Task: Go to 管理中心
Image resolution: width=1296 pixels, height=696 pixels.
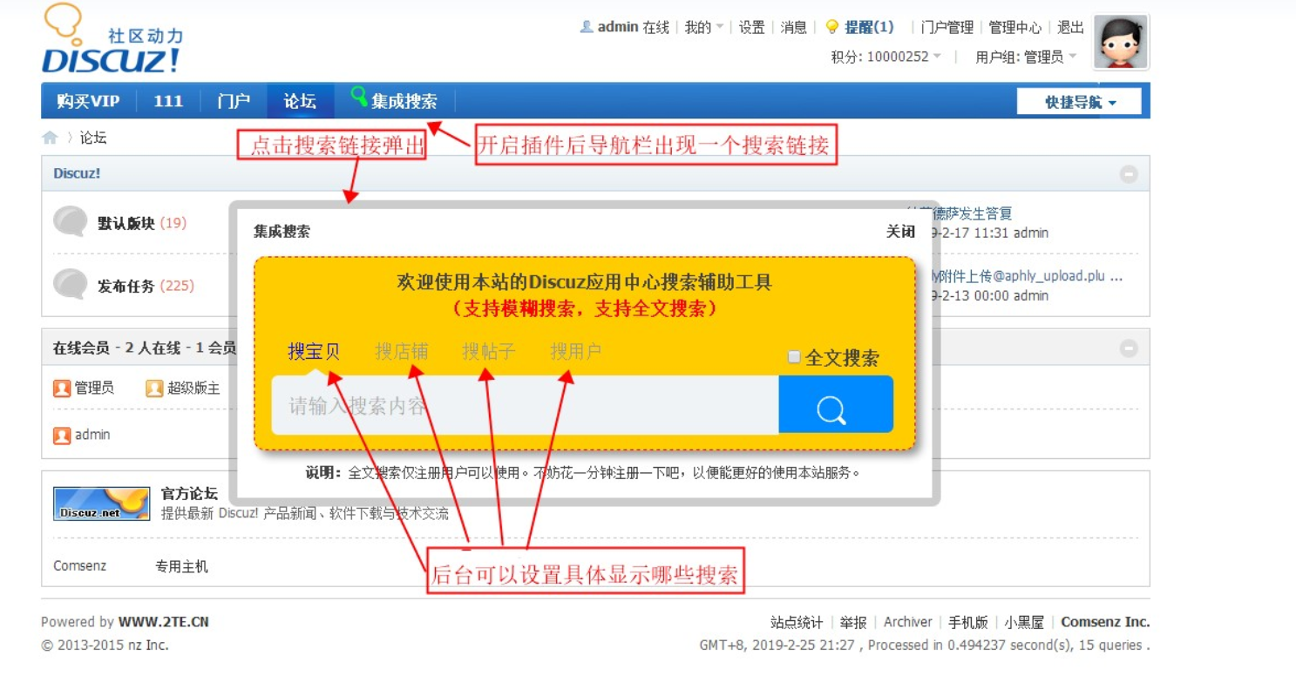Action: (1015, 27)
